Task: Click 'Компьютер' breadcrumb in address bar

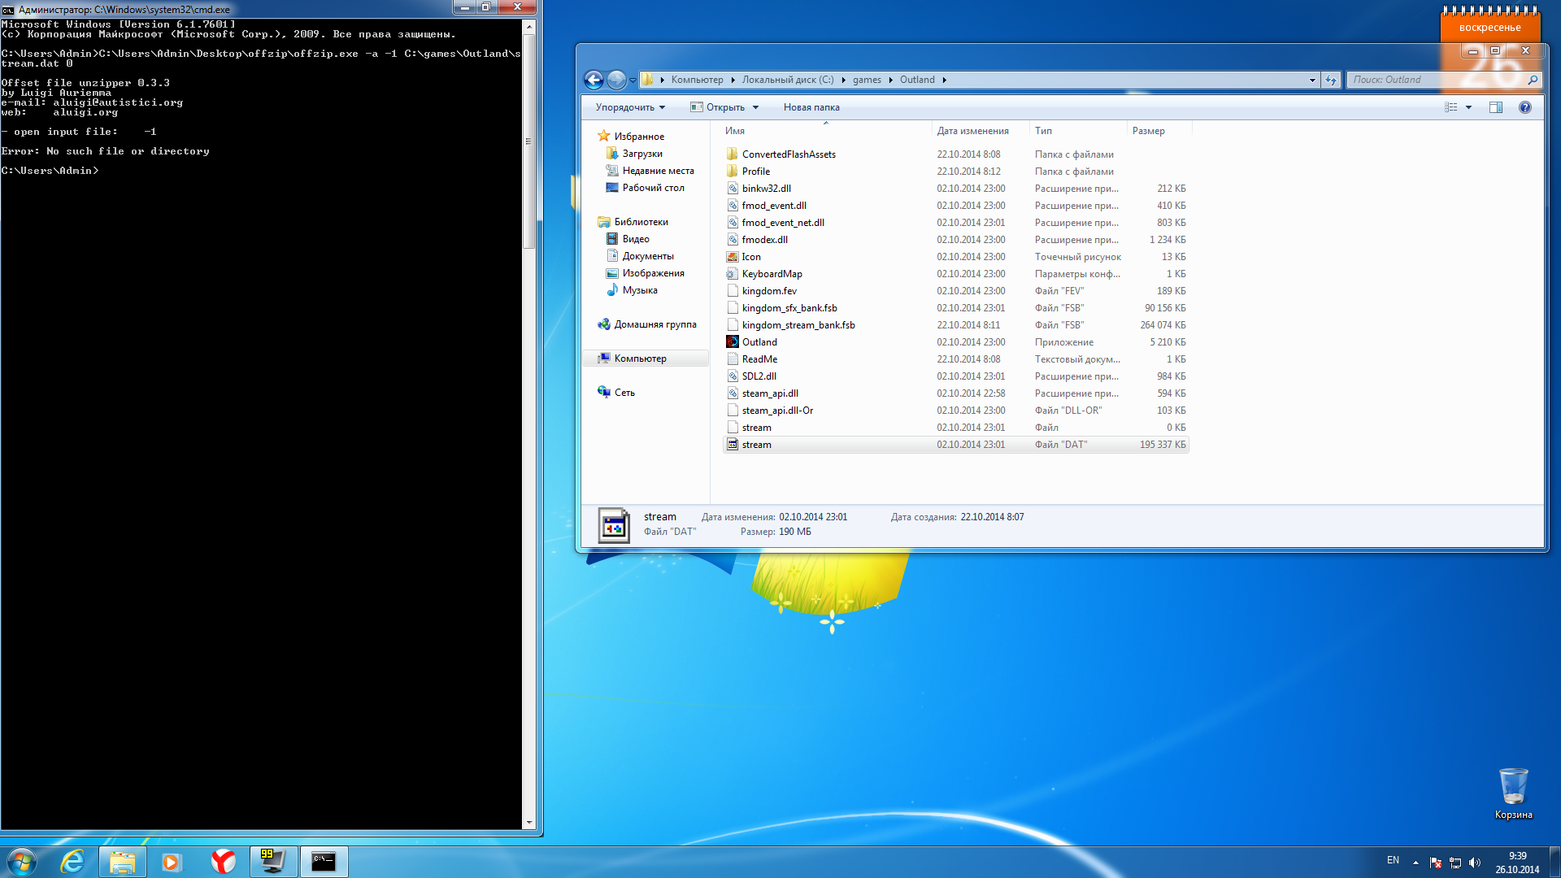Action: [x=697, y=80]
